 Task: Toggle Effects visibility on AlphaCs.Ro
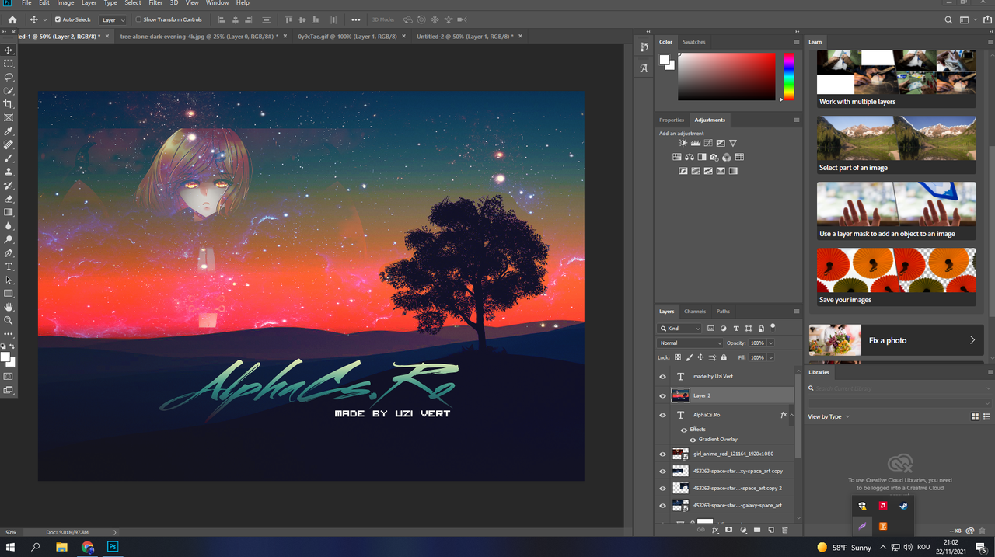684,429
